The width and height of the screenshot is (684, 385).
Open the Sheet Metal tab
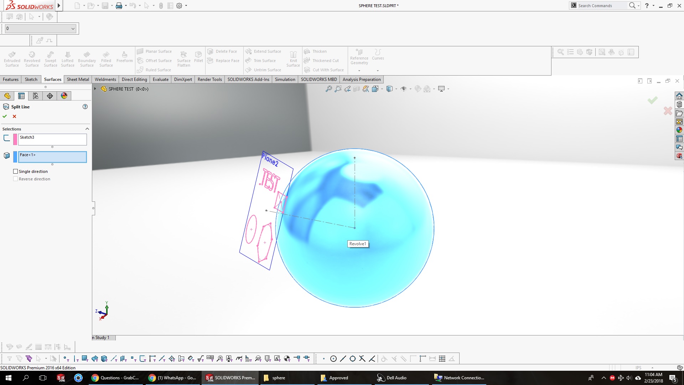tap(78, 79)
